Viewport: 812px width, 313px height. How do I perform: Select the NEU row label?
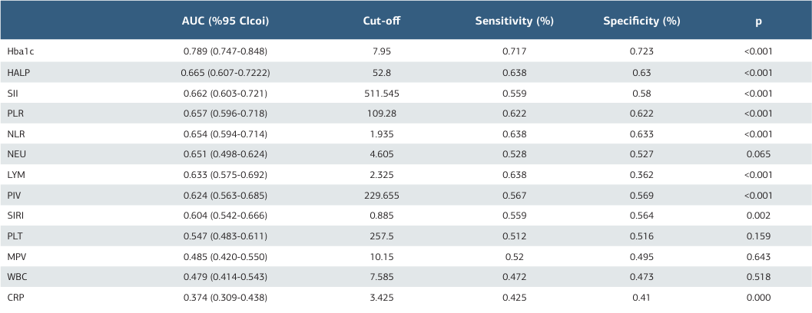[16, 154]
